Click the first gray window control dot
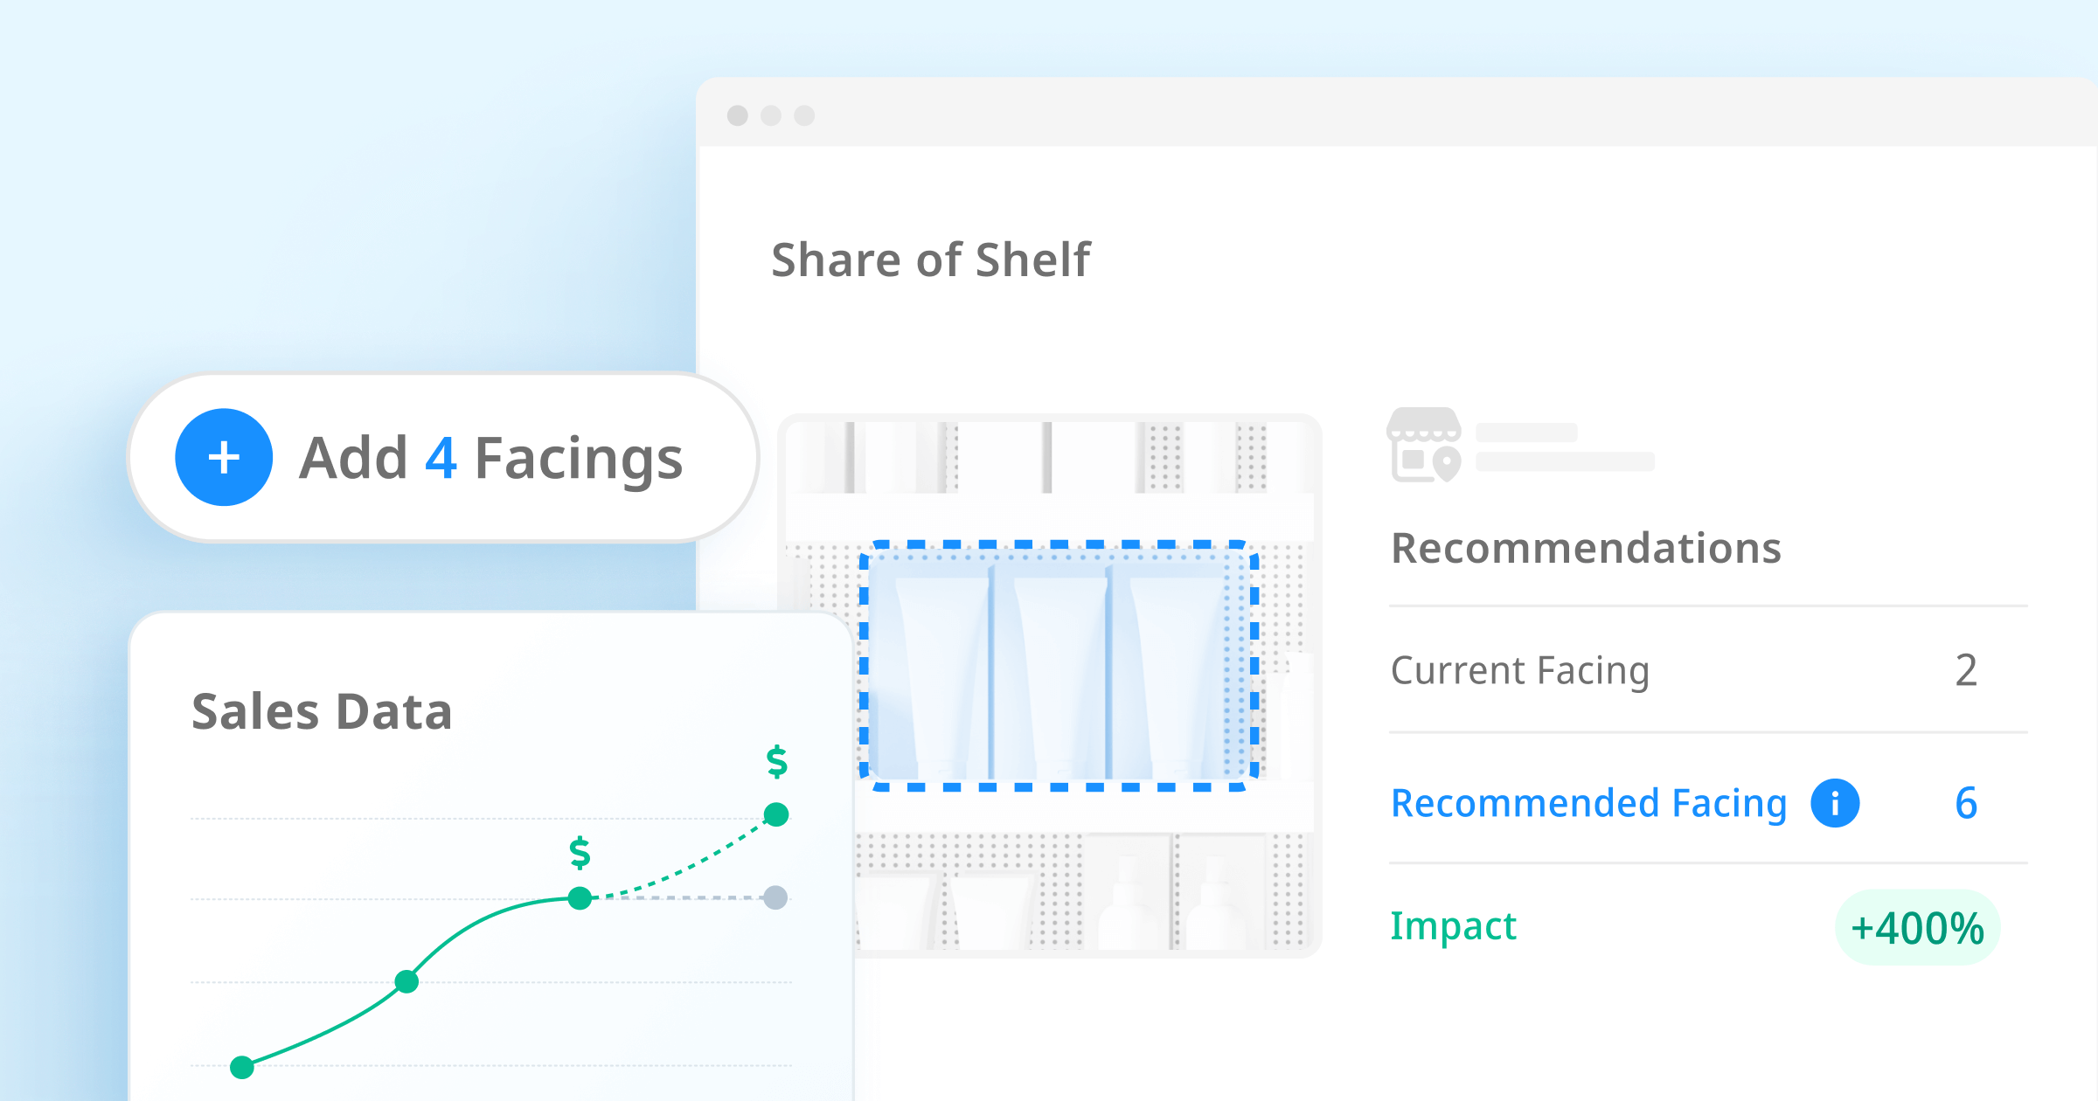This screenshot has height=1101, width=2098. (x=738, y=115)
